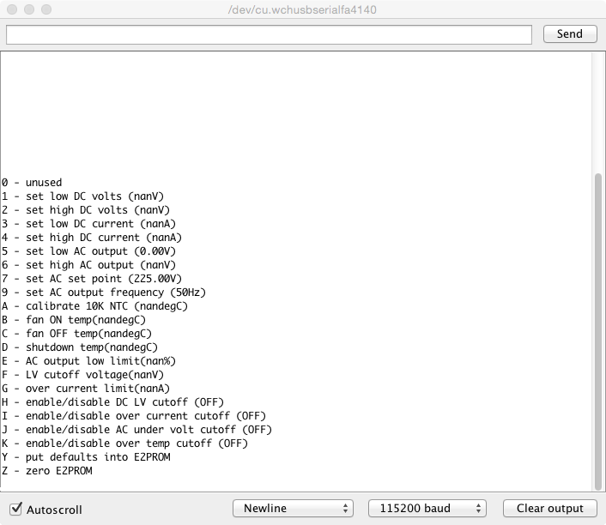Click the 'LV cutoff voltage' output line
This screenshot has height=525, width=606.
click(x=82, y=375)
